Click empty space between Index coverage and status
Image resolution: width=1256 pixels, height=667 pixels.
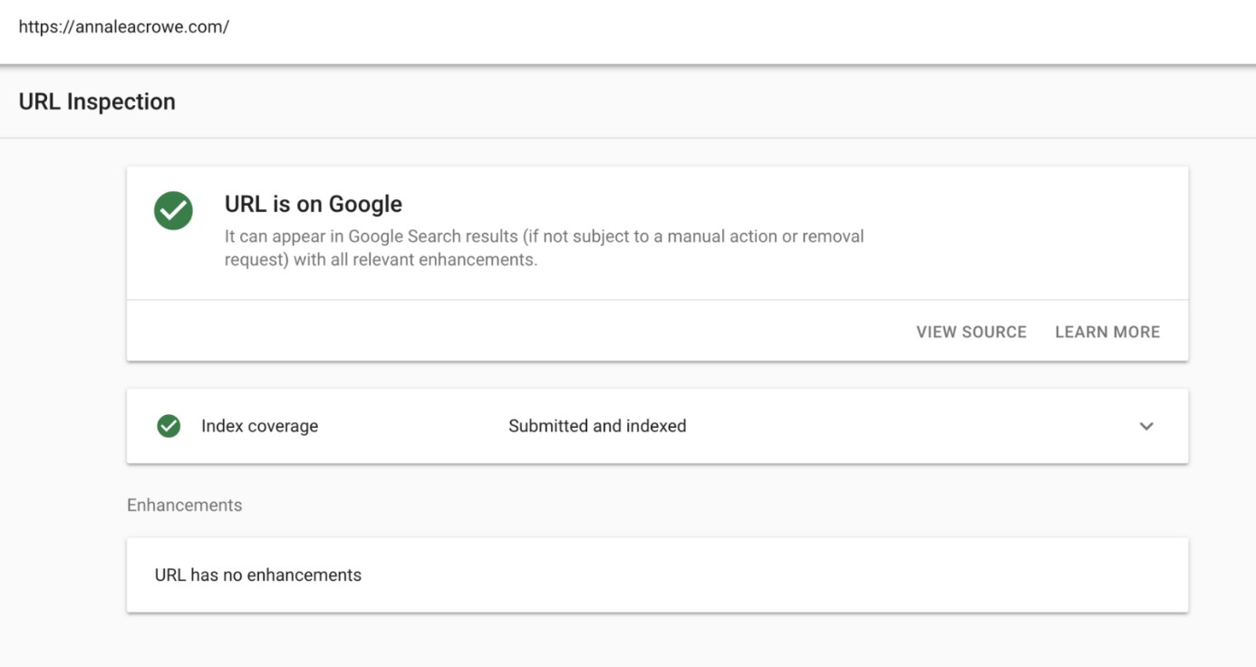[x=412, y=426]
